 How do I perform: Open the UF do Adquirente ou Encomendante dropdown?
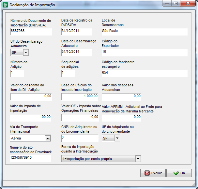pos(117,138)
